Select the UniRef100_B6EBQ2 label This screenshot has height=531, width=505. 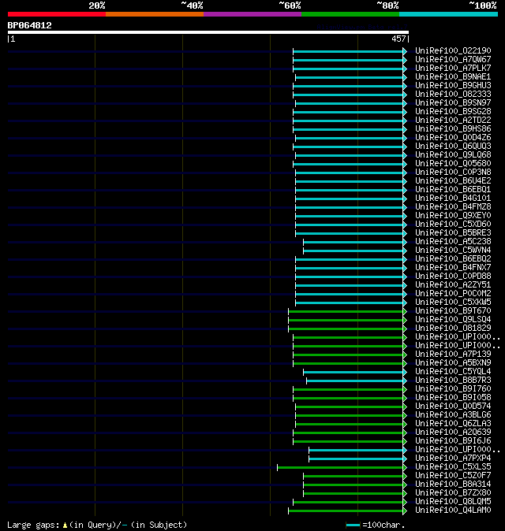(453, 259)
